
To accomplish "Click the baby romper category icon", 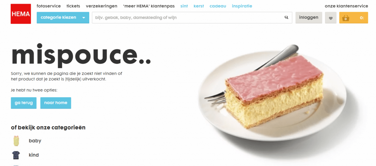I will [x=16, y=141].
